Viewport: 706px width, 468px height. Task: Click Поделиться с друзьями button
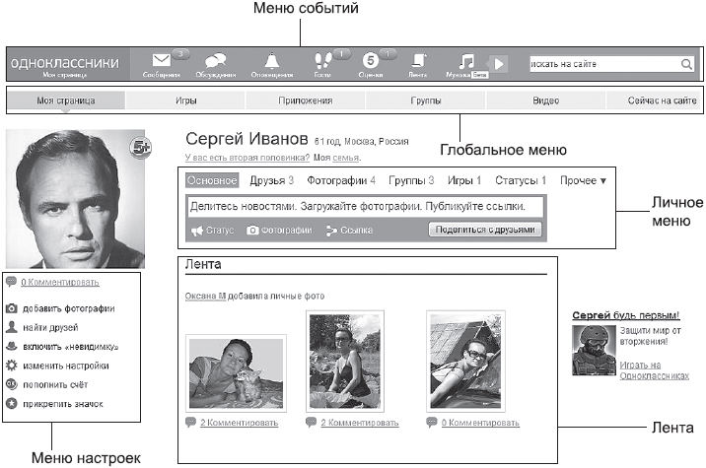[485, 230]
